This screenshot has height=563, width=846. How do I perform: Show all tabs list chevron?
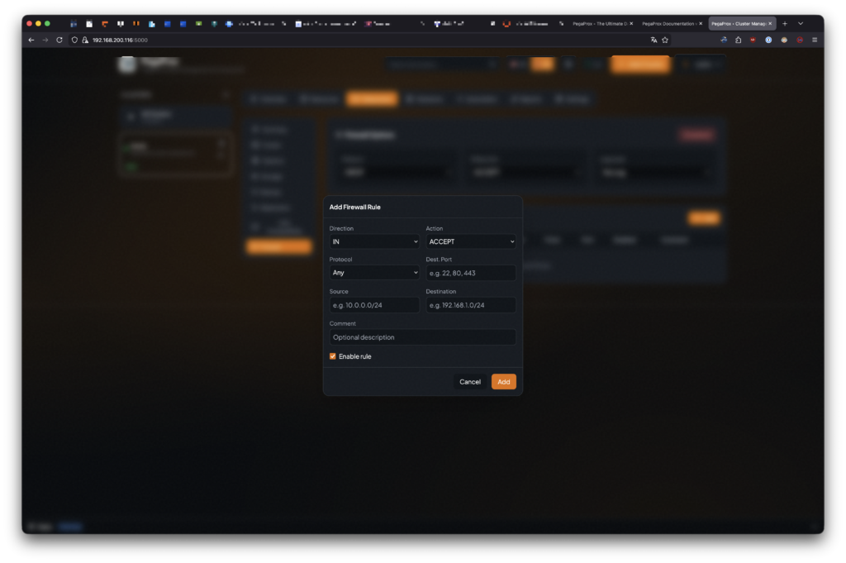[800, 24]
